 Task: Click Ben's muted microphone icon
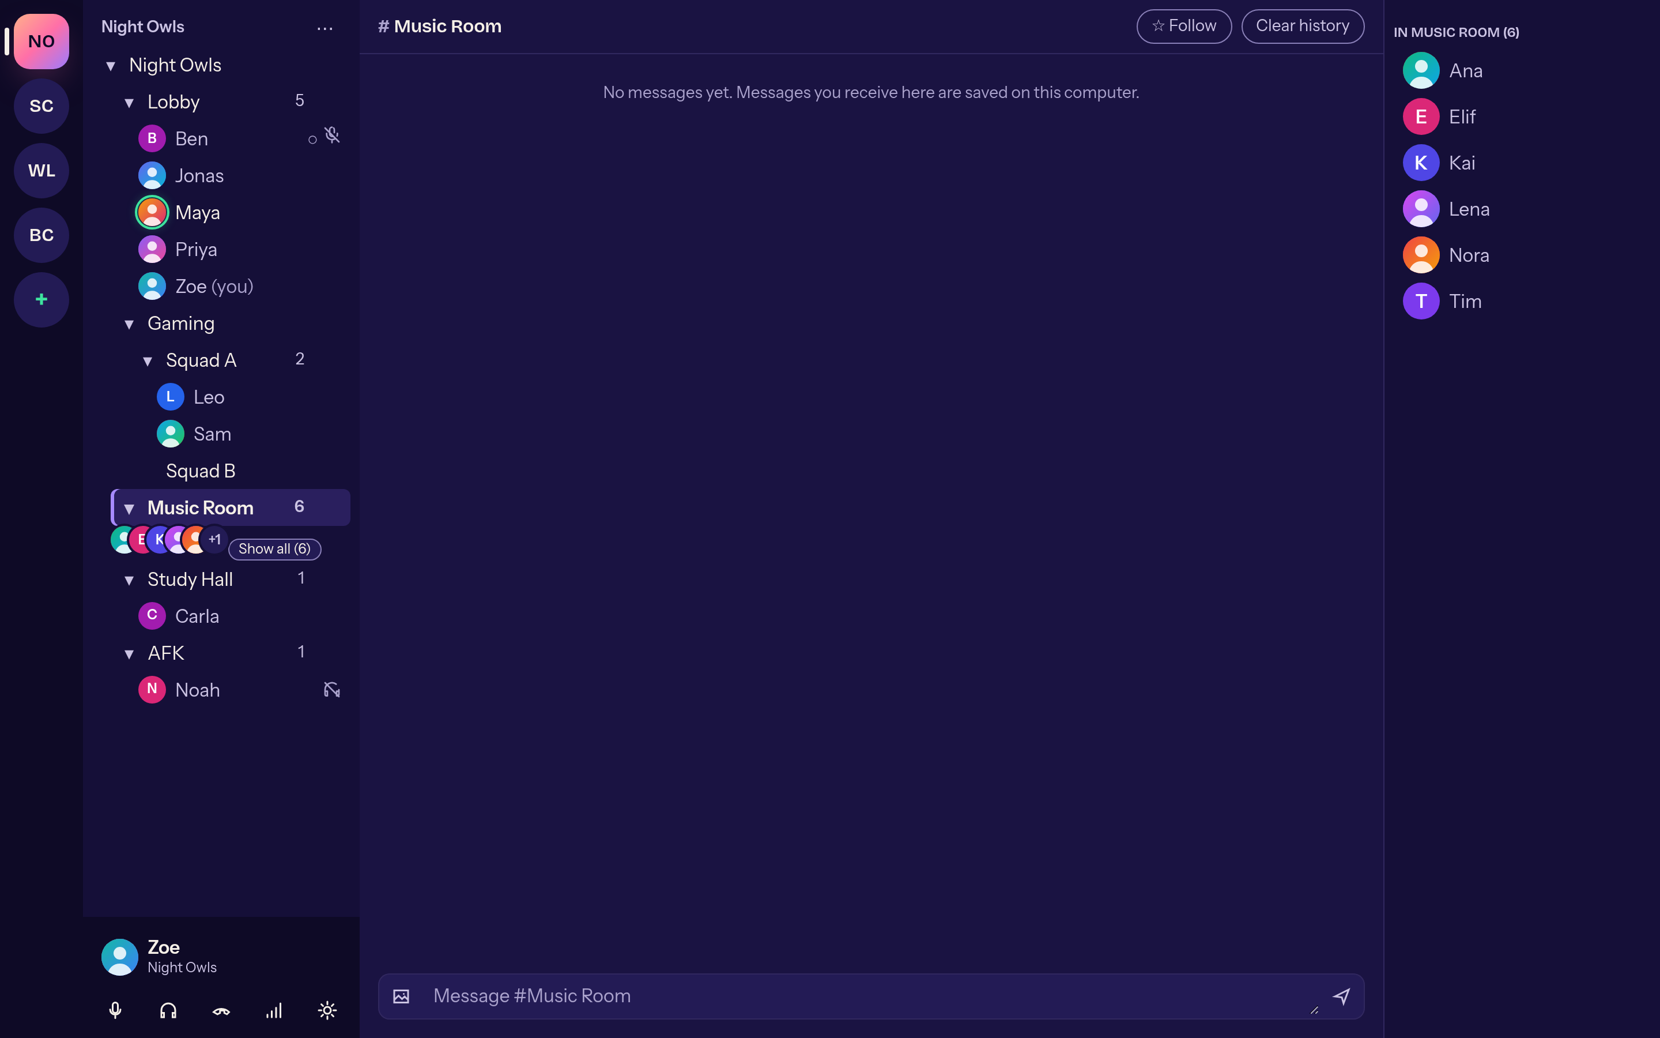pyautogui.click(x=332, y=136)
